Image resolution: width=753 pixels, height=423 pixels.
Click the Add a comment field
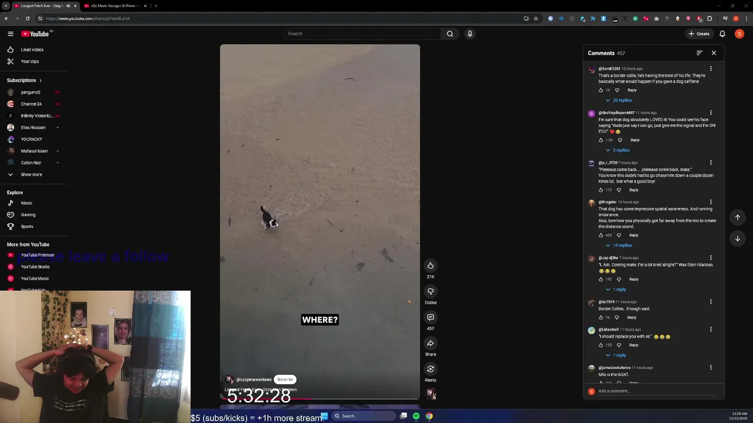(656, 391)
